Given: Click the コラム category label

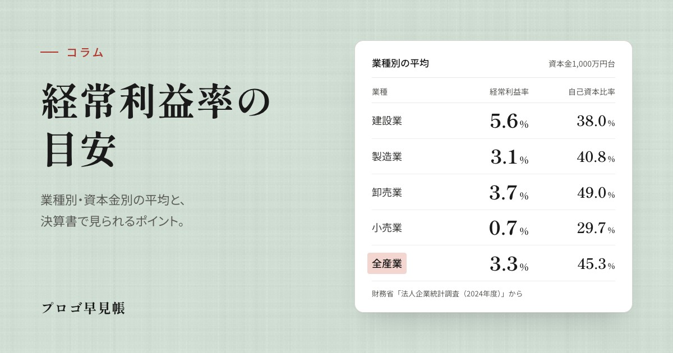Looking at the screenshot, I should [85, 52].
